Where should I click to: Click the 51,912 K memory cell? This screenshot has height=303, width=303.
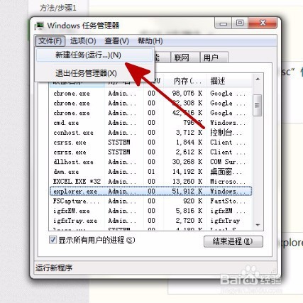point(187,191)
